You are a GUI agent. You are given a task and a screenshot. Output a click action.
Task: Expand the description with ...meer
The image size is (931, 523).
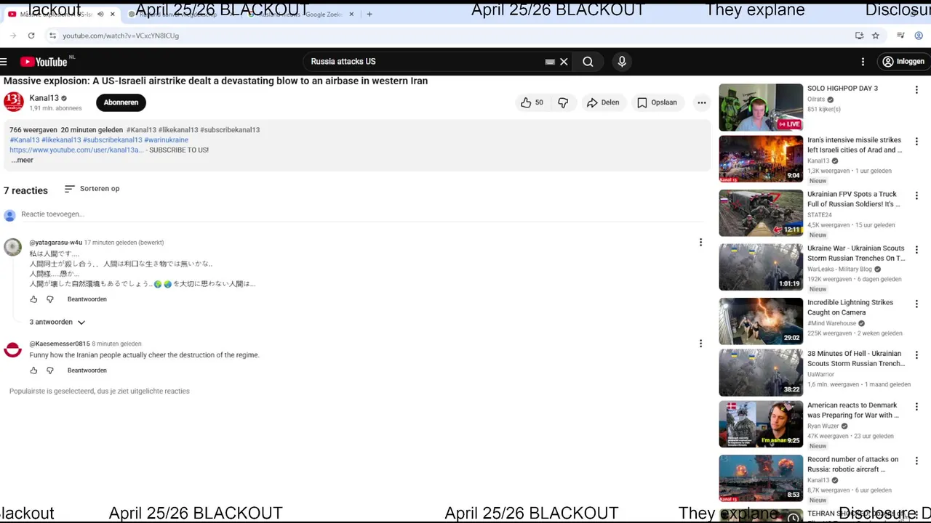tap(23, 160)
